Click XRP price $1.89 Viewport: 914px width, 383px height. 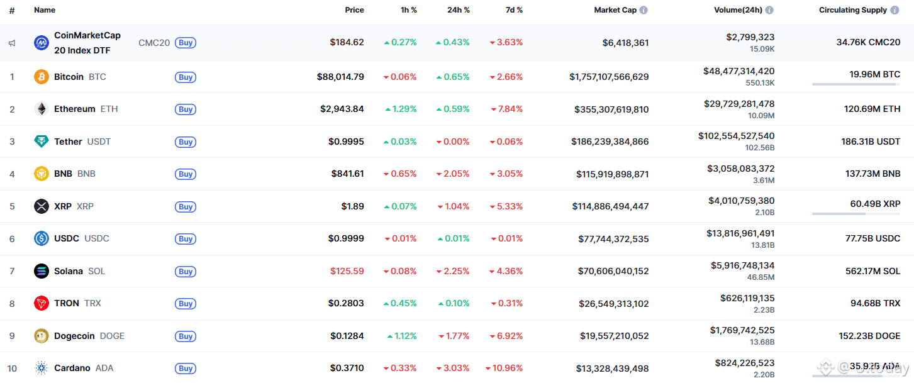coord(352,206)
